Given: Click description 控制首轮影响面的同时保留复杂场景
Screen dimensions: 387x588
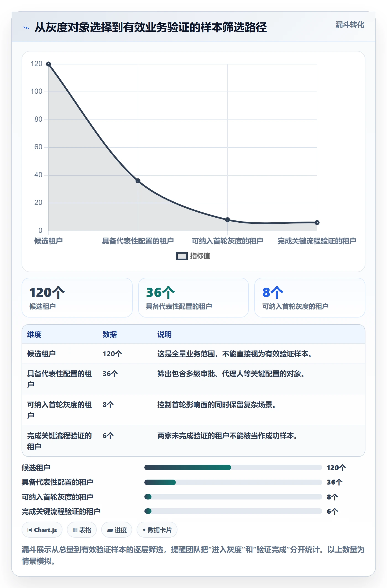Looking at the screenshot, I should point(217,405).
